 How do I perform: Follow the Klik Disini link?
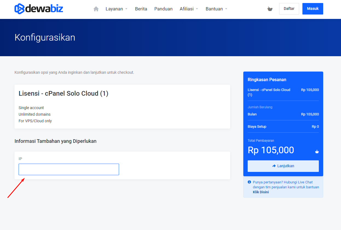pos(261,192)
